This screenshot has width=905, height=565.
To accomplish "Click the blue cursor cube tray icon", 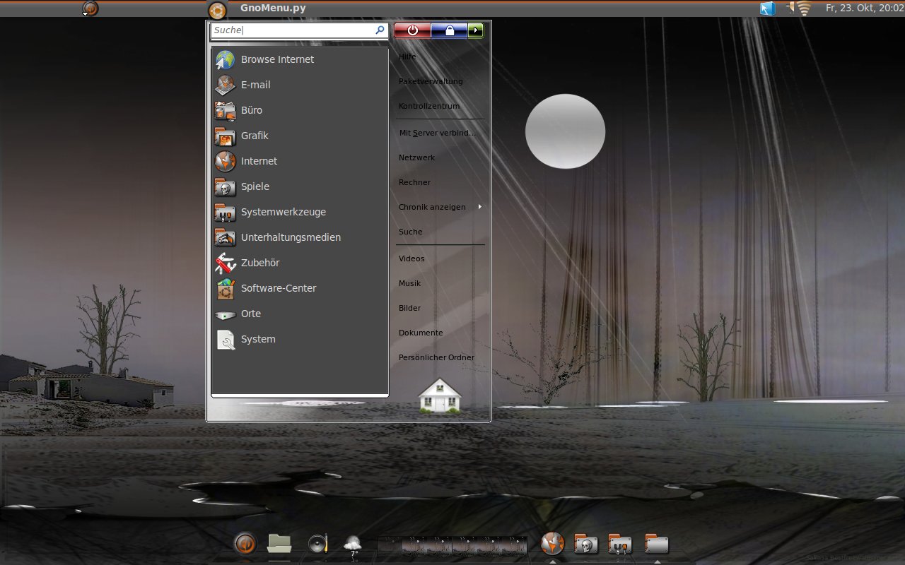I will [x=768, y=8].
